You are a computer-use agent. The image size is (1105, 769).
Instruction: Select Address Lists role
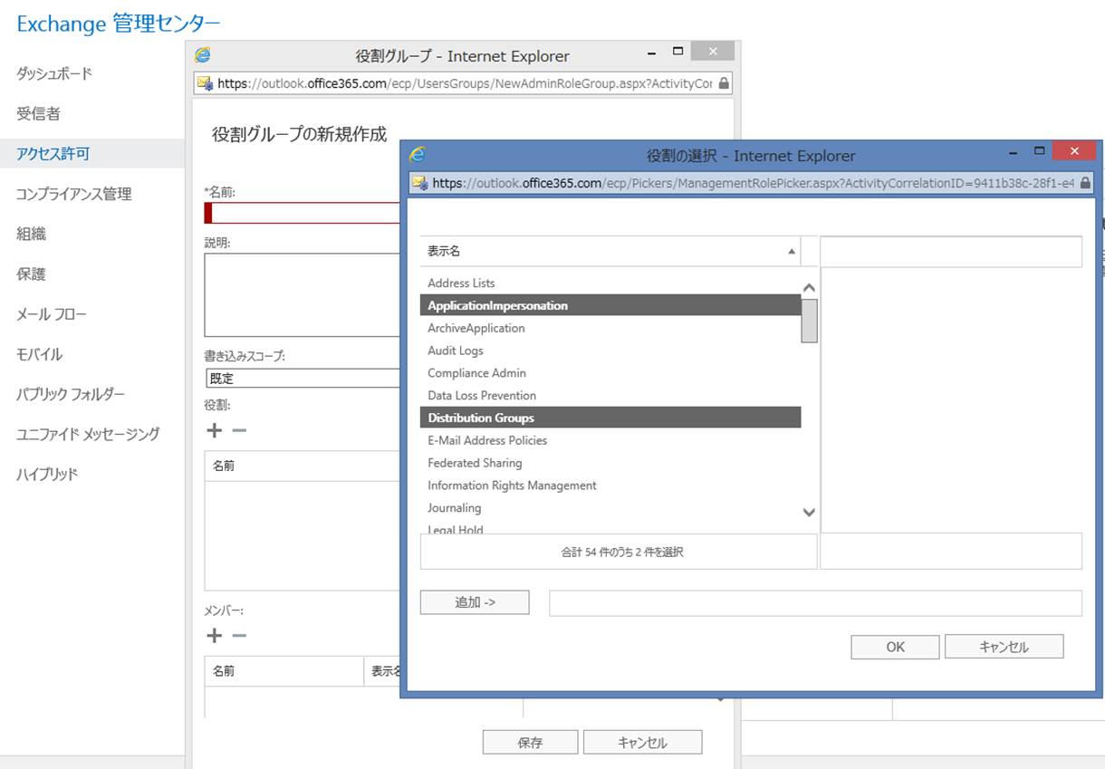coord(610,284)
